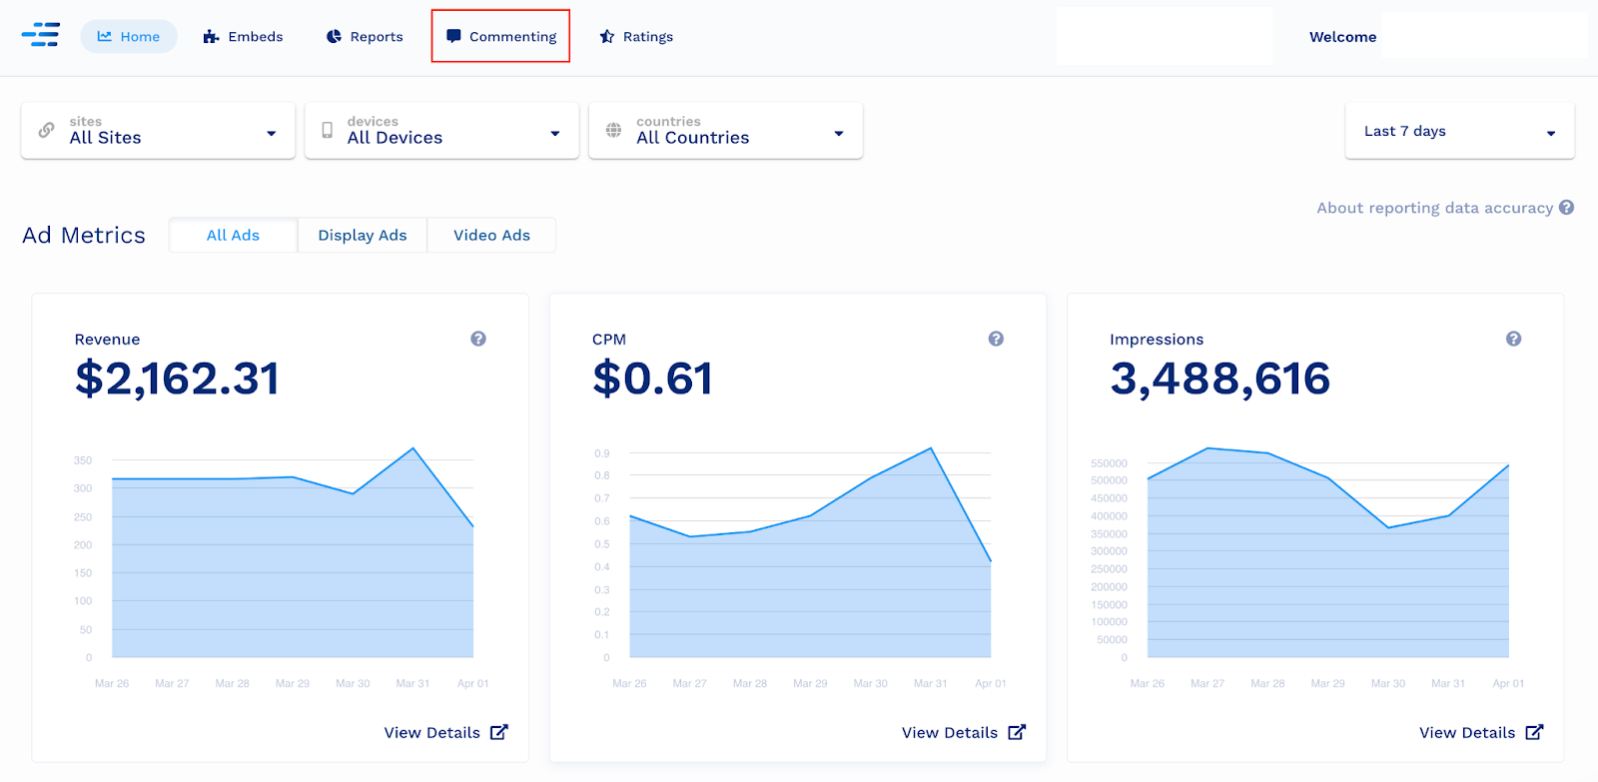Click the All Countries dropdown arrow
The height and width of the screenshot is (782, 1598).
pyautogui.click(x=838, y=133)
